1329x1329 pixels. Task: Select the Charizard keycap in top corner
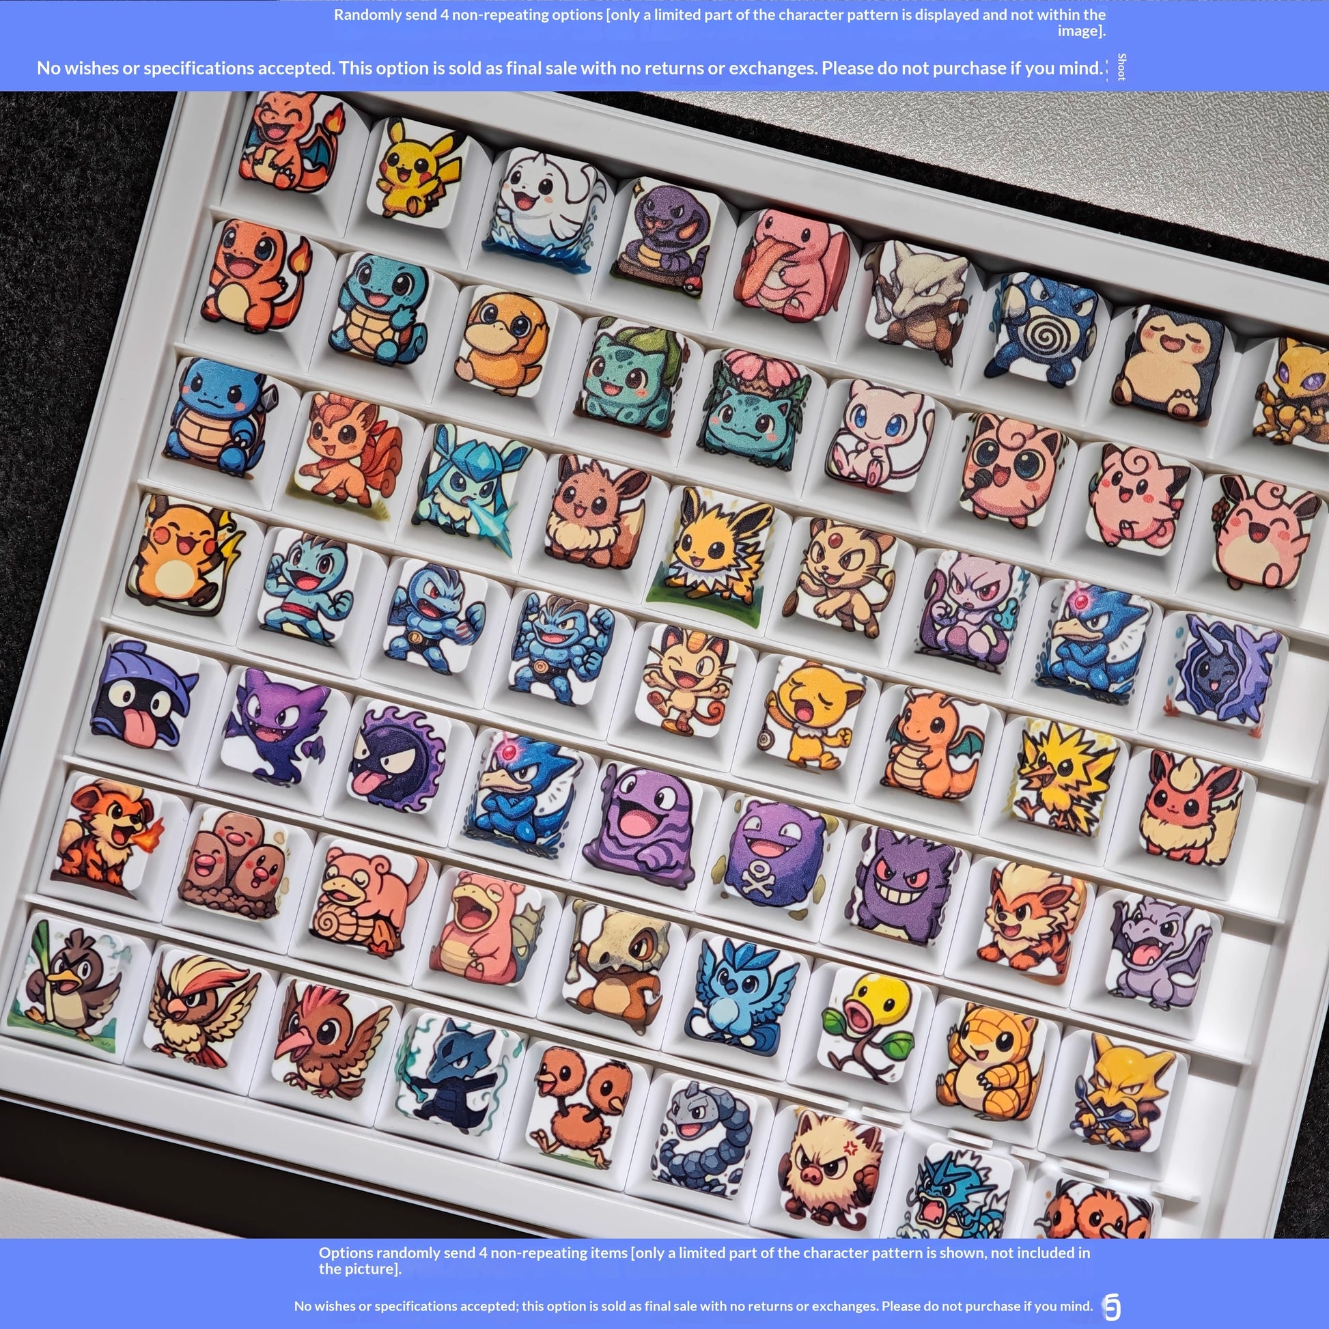click(292, 141)
